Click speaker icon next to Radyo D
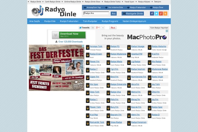The height and width of the screenshot is (132, 198). (x=149, y=116)
